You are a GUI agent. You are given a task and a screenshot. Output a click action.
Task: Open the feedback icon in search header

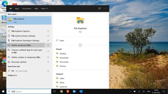99,8
